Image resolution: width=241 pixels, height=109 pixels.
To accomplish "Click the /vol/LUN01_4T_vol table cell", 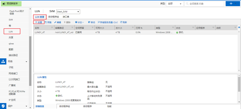I will point(64,32).
